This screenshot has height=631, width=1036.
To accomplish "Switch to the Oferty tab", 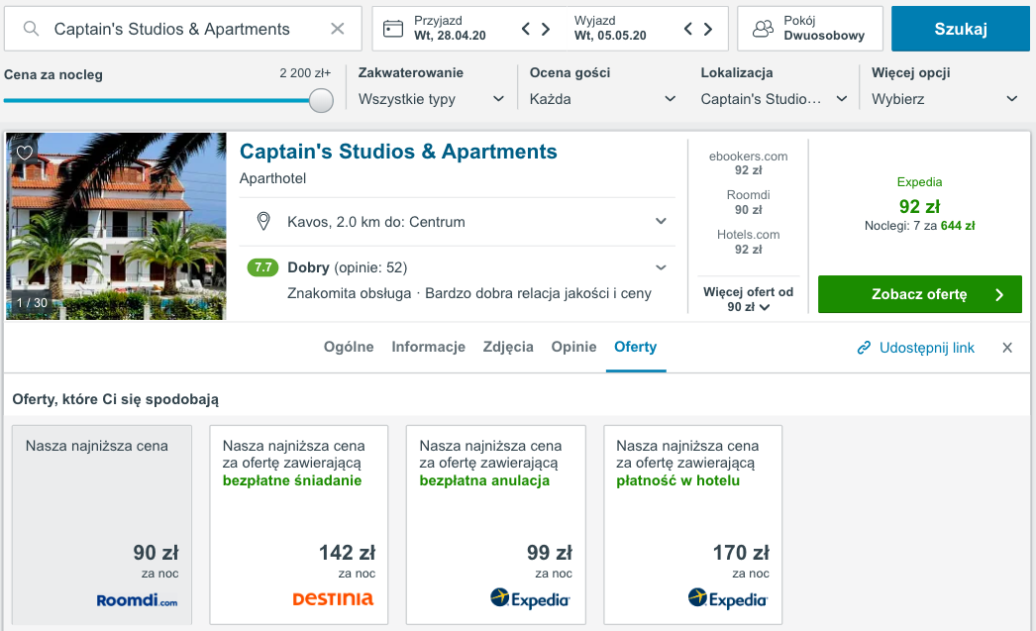I will click(636, 347).
